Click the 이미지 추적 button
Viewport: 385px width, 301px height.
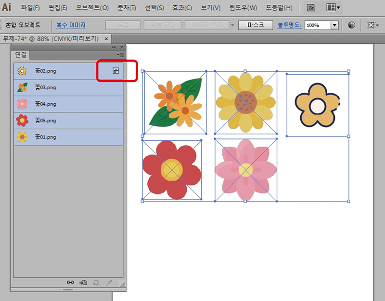click(207, 25)
